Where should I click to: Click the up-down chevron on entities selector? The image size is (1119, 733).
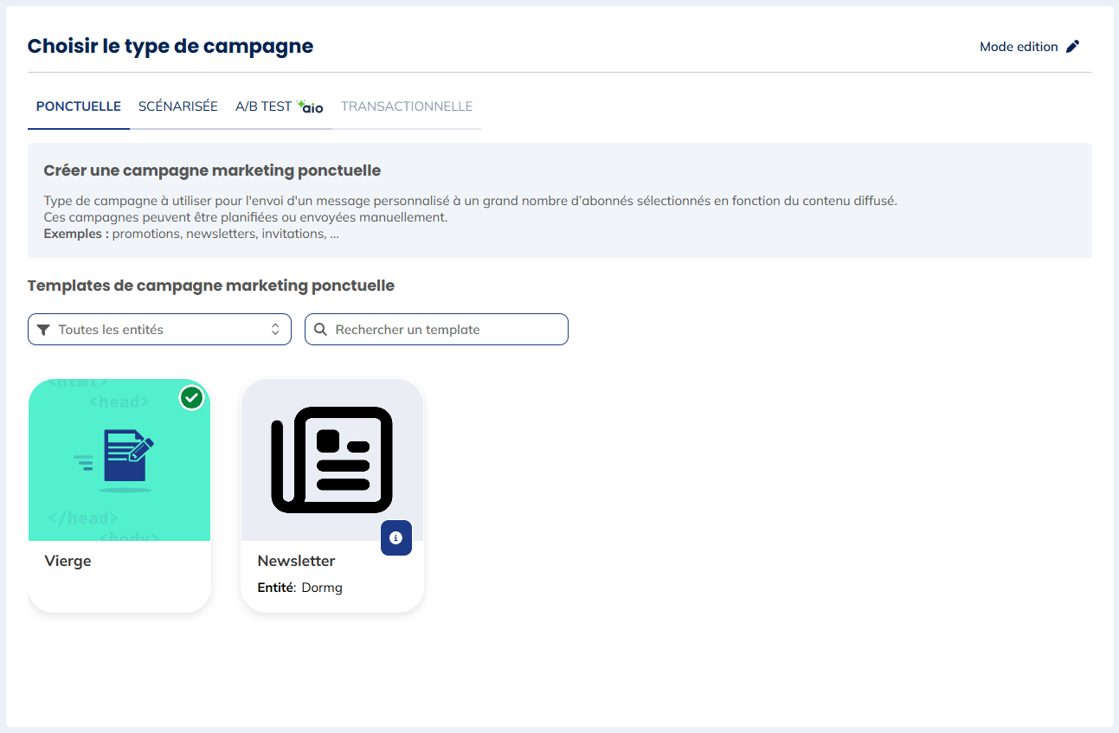pos(275,329)
